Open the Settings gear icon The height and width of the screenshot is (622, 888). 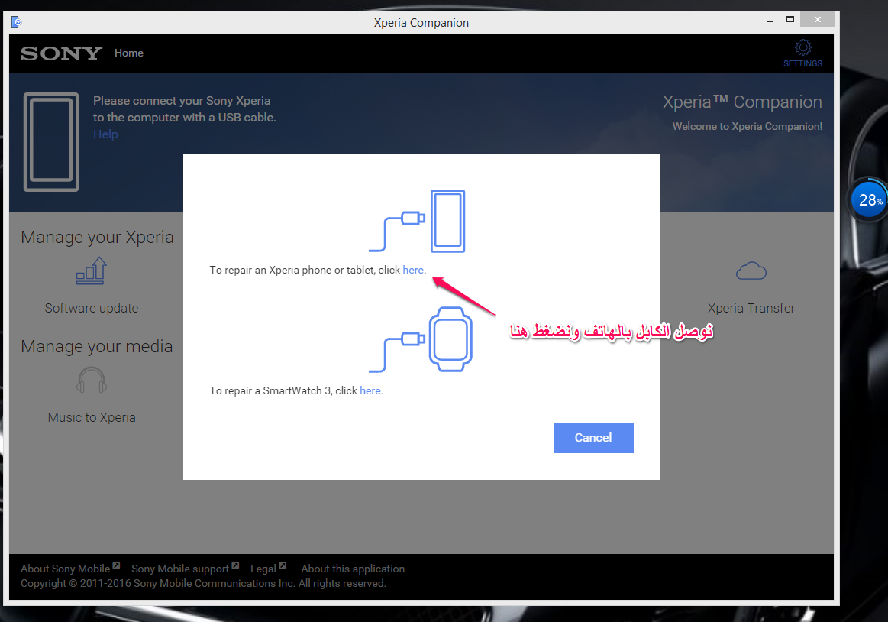coord(802,47)
